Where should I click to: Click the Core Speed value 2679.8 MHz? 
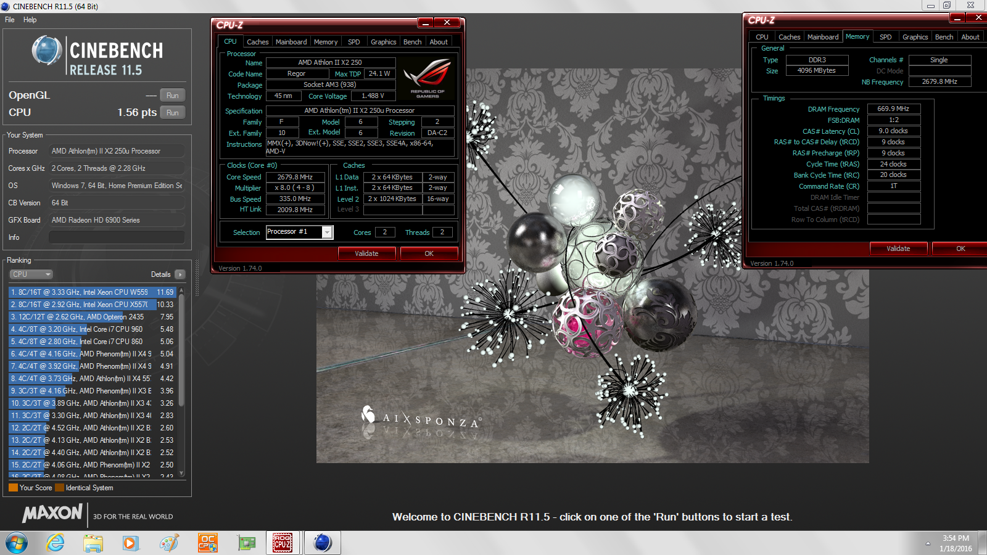point(295,177)
